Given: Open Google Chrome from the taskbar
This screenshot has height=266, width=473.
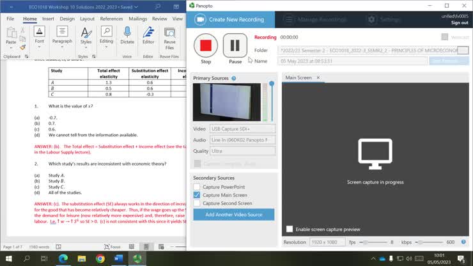Looking at the screenshot, I should [x=100, y=258].
